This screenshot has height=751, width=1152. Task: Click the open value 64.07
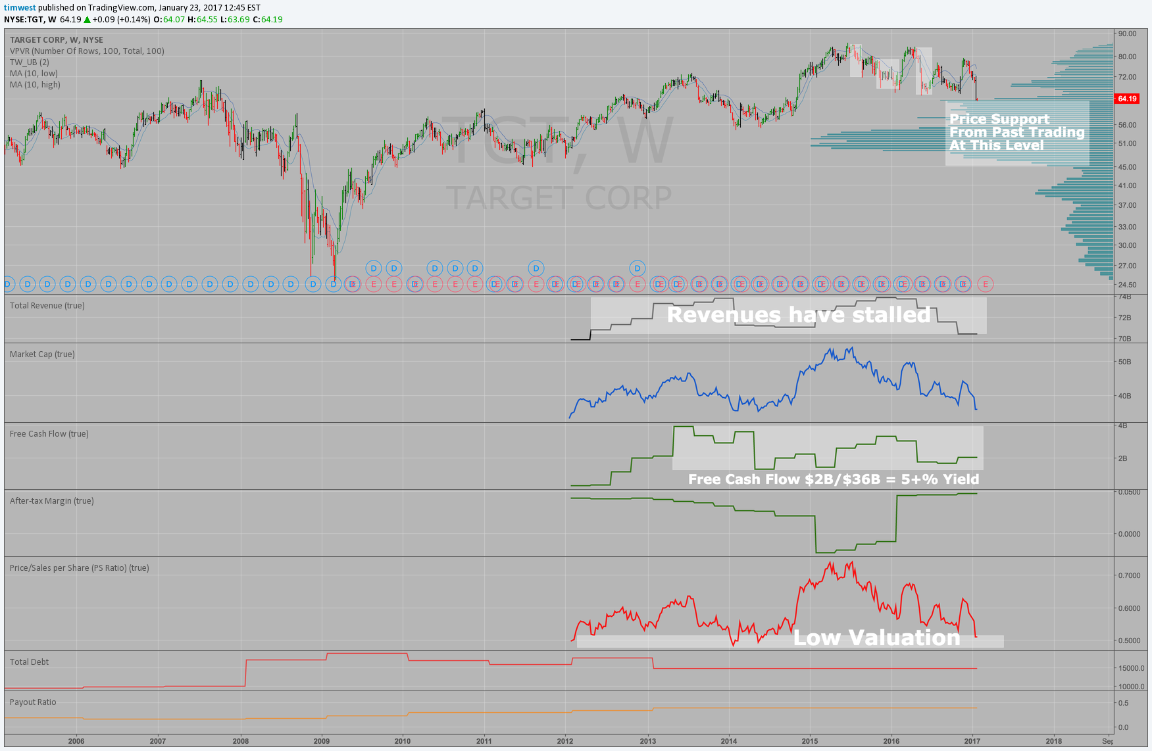[174, 20]
